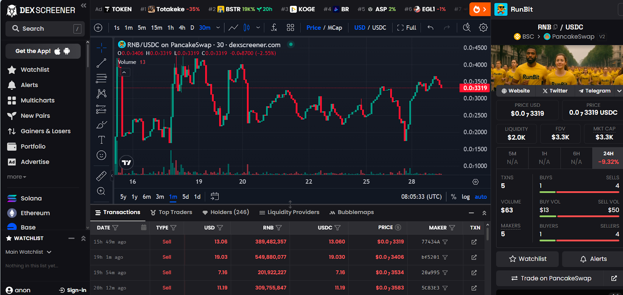Open the Bubblemaps tab
623x295 pixels.
[352, 212]
